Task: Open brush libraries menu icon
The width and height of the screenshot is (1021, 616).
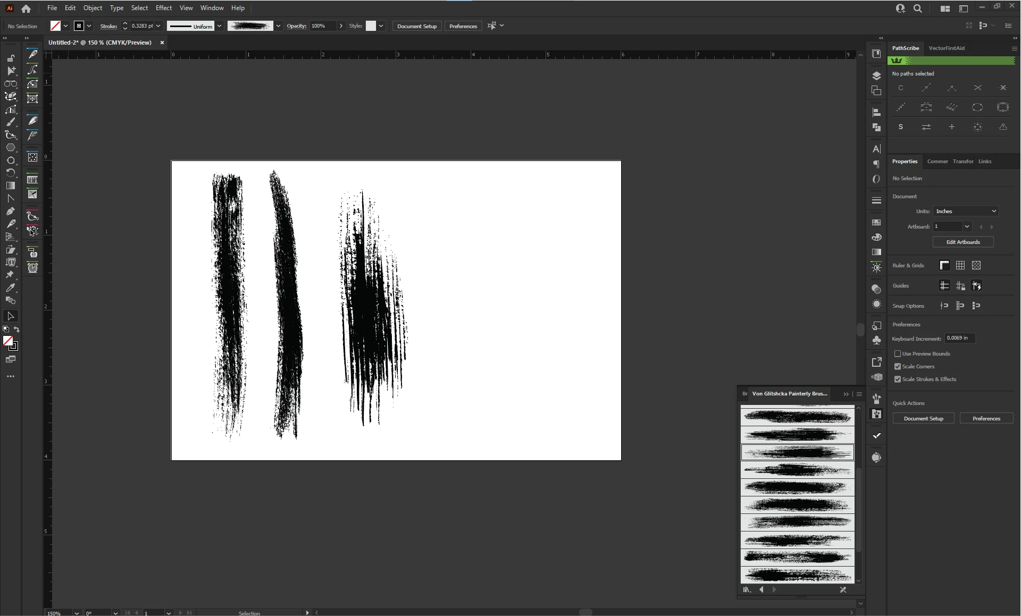Action: point(747,589)
